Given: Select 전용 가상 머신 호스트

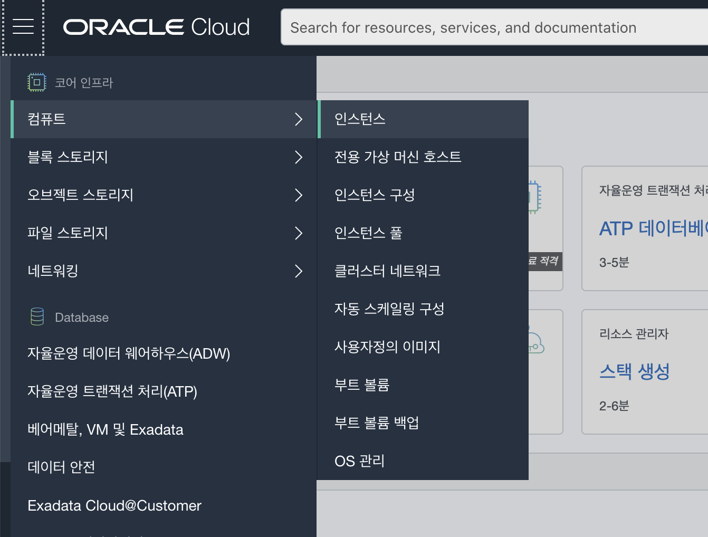Looking at the screenshot, I should tap(423, 157).
